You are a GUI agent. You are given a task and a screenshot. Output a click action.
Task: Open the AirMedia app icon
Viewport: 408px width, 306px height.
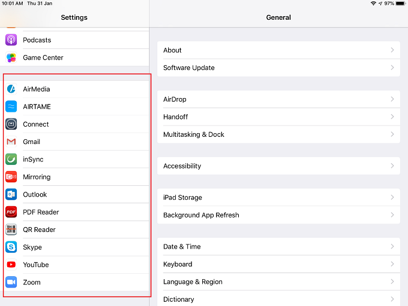pyautogui.click(x=11, y=89)
